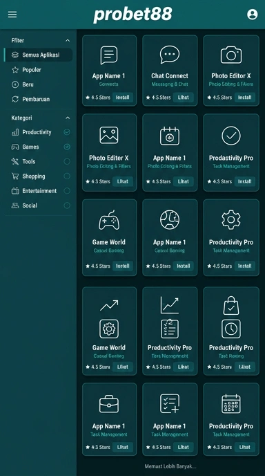Click the message document icon on first card

click(109, 55)
